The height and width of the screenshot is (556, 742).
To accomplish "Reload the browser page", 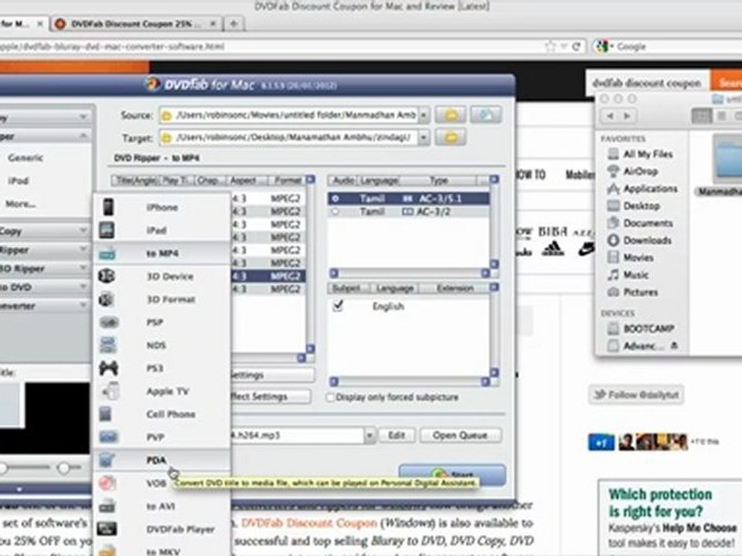I will point(577,46).
